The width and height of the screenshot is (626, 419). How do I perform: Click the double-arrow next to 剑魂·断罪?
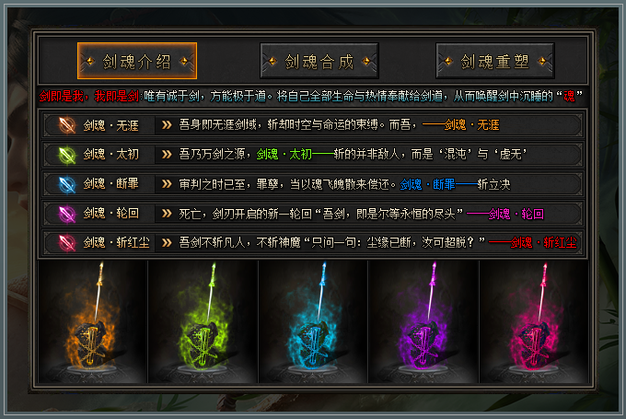(167, 184)
